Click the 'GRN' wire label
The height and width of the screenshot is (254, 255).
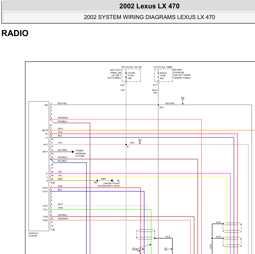60,208
